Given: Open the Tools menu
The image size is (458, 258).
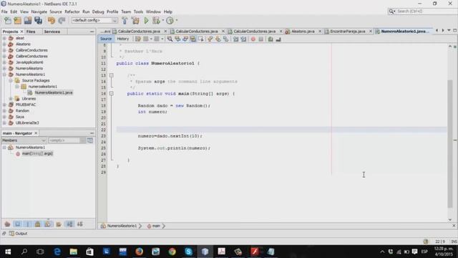Looking at the screenshot, I should coord(138,11).
